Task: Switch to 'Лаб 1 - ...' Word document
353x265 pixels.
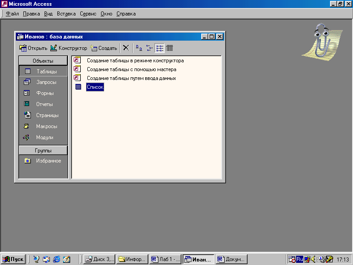Action: (x=165, y=259)
